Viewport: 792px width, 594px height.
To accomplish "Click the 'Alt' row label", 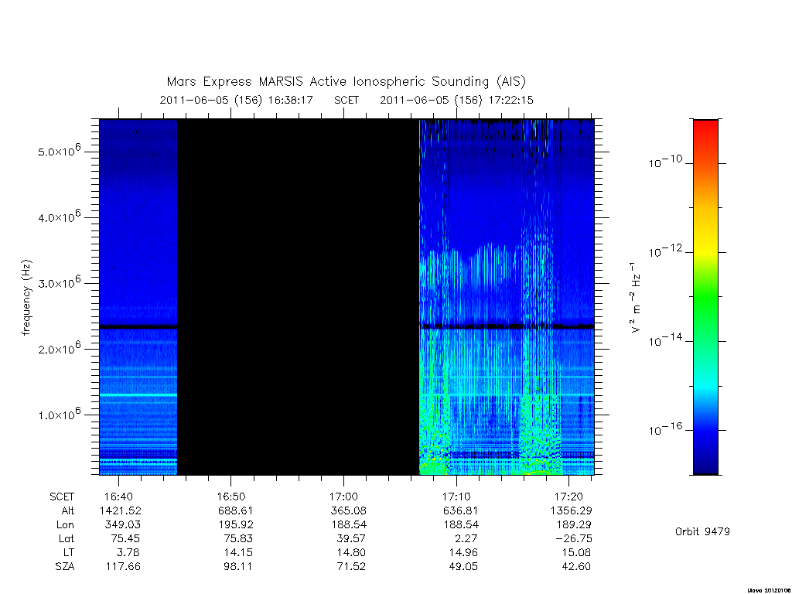I will pyautogui.click(x=68, y=511).
